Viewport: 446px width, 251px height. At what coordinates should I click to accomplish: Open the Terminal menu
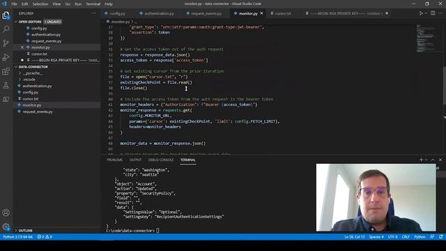[x=93, y=4]
